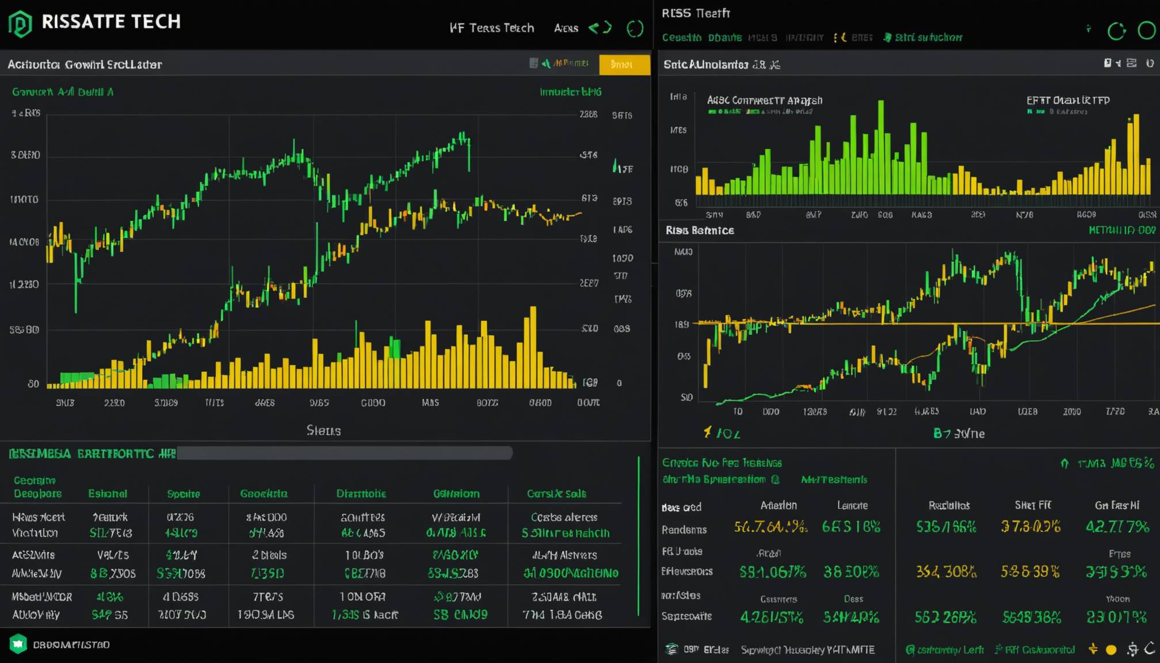
Task: Expand the small green arrow near top-right refresh
Action: 1088,28
